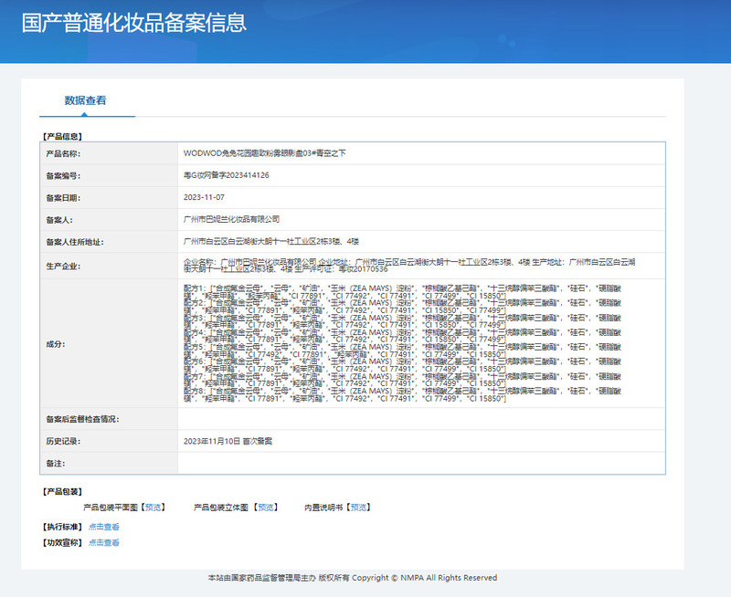Click the empty 备注 field cell
The width and height of the screenshot is (731, 597).
tap(420, 463)
